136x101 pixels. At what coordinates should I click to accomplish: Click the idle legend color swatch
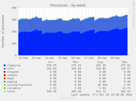click(x=5, y=69)
